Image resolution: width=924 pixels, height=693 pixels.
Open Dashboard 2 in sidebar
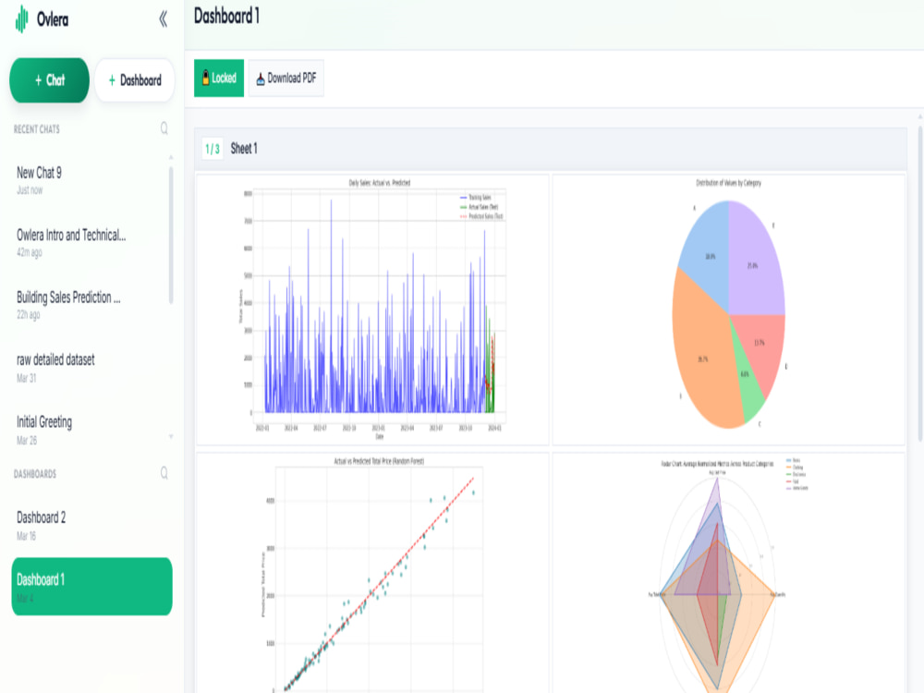pyautogui.click(x=91, y=526)
